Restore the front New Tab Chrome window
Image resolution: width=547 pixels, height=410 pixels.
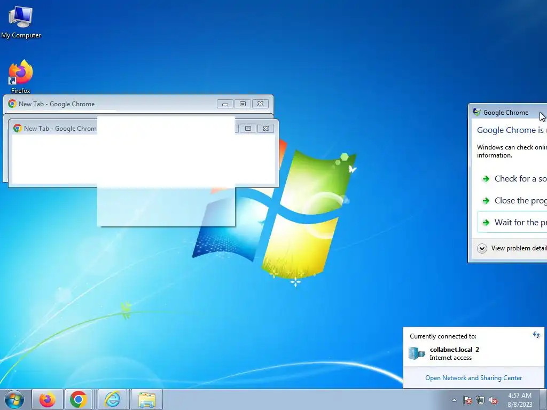(x=248, y=128)
